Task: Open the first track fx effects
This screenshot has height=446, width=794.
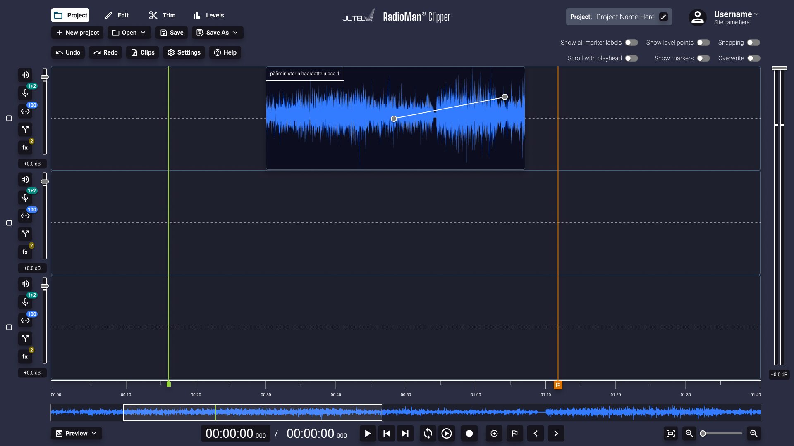Action: coord(25,147)
